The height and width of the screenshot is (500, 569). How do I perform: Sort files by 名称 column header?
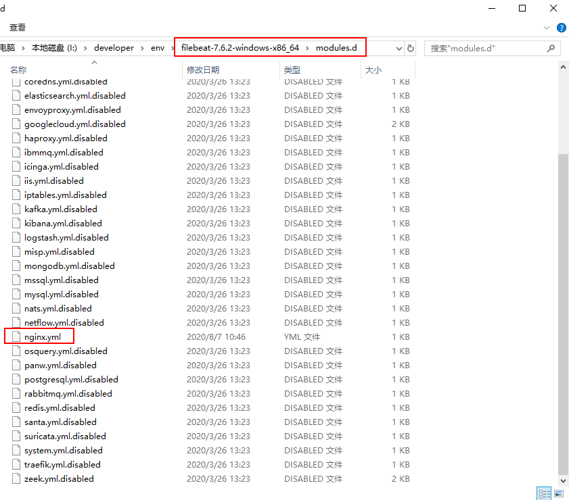19,70
